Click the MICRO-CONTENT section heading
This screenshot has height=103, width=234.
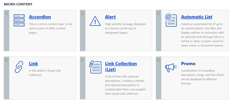[18, 4]
